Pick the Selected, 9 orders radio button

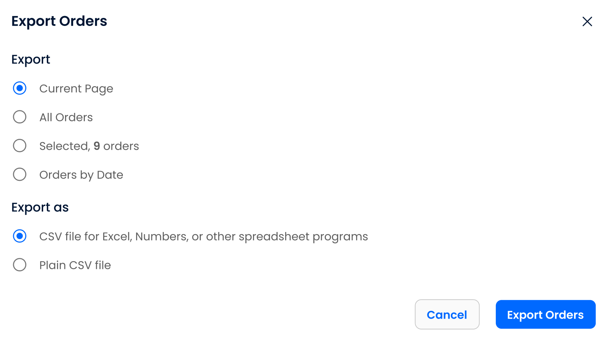click(20, 146)
